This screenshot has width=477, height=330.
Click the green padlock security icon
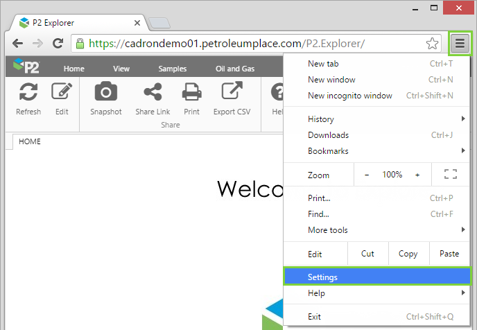[x=80, y=44]
